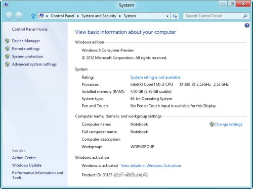Click the search magnifier icon
This screenshot has height=189, width=253.
(245, 16)
